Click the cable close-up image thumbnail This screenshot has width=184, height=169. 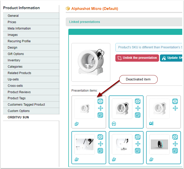coord(85,144)
